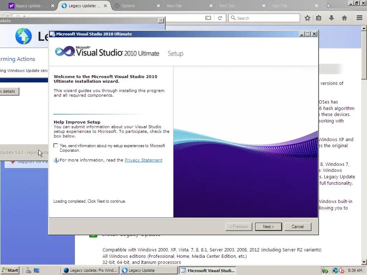Click the security shield tray icon
Image resolution: width=367 pixels, height=275 pixels.
pyautogui.click(x=325, y=271)
